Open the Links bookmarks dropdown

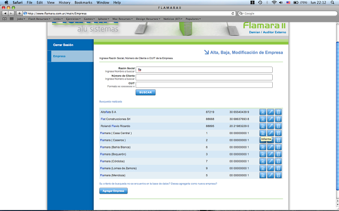click(58, 19)
